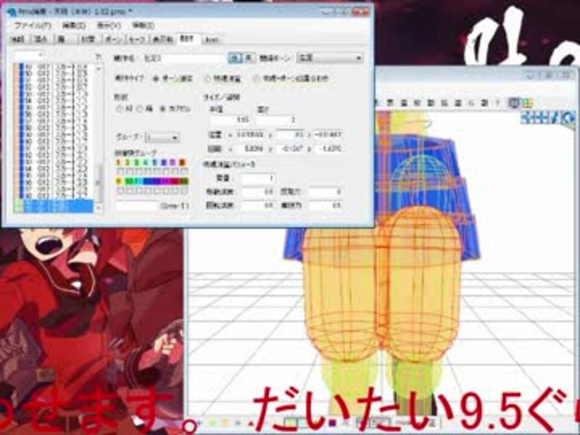
Task: Open the 関連ボーン dropdown
Action: click(x=329, y=58)
